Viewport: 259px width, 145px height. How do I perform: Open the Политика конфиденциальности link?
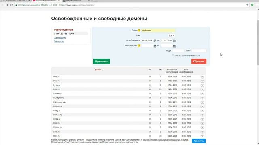pos(120,142)
